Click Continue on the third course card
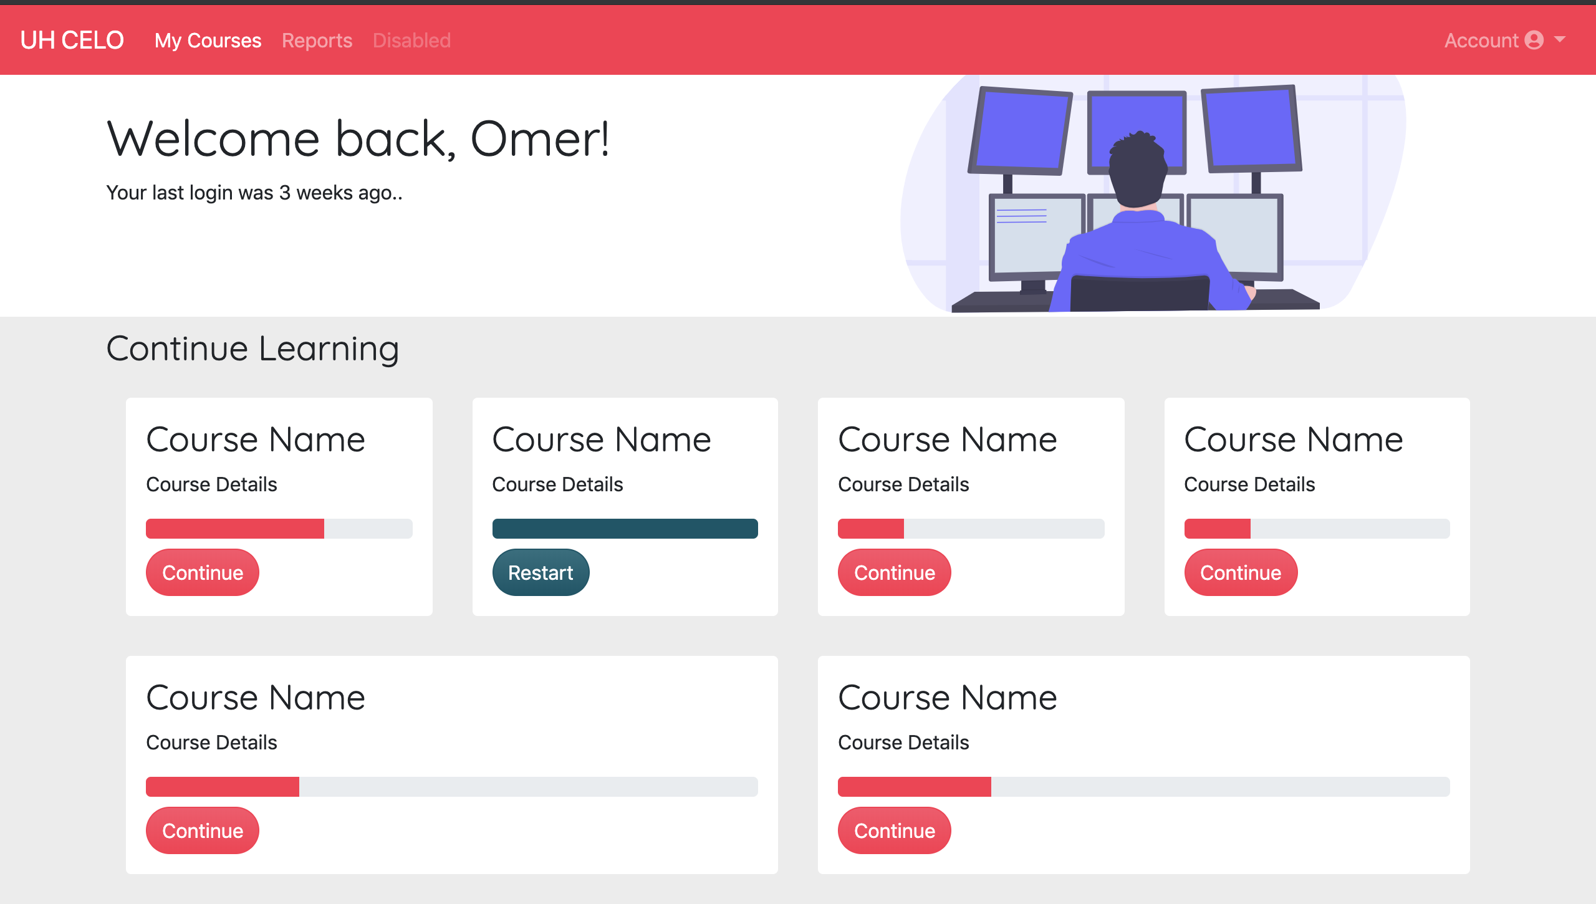Image resolution: width=1596 pixels, height=904 pixels. click(x=893, y=573)
